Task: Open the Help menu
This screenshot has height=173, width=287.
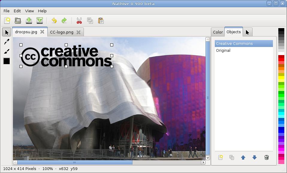Action: [x=42, y=11]
